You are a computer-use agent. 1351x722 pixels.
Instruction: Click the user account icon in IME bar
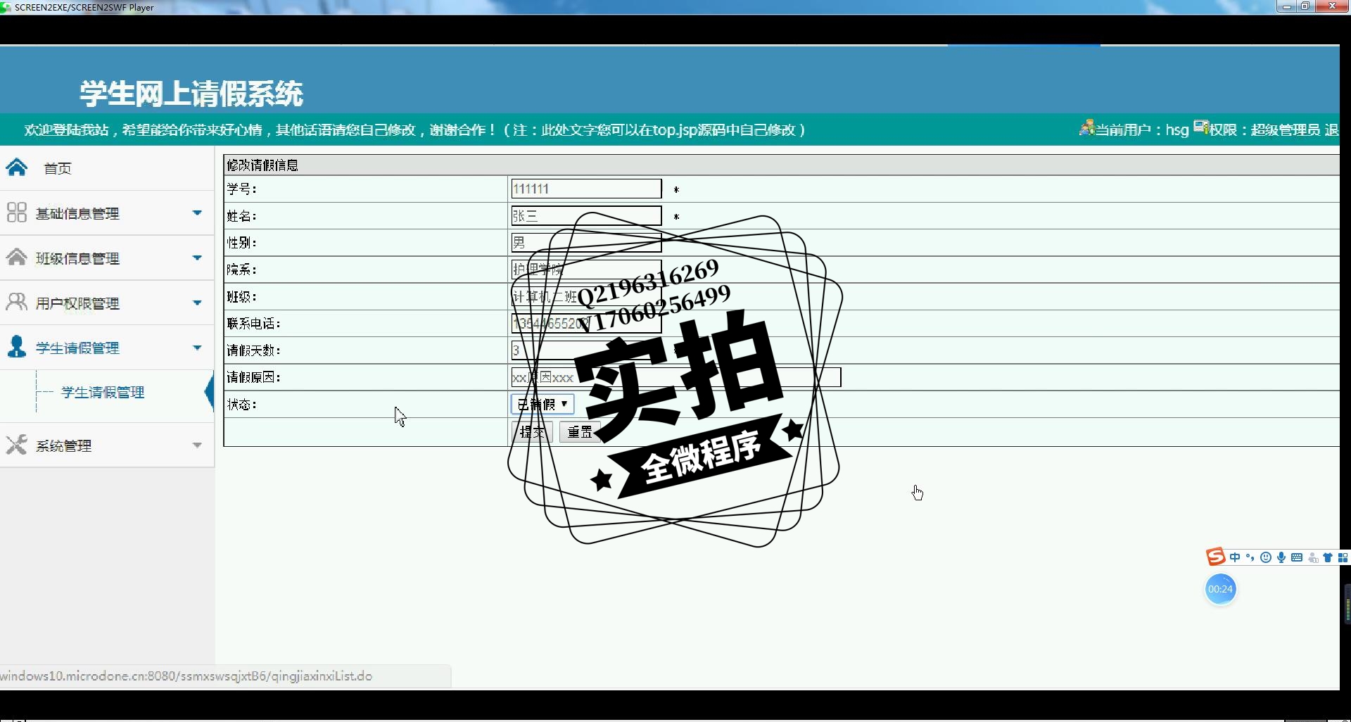point(1313,557)
